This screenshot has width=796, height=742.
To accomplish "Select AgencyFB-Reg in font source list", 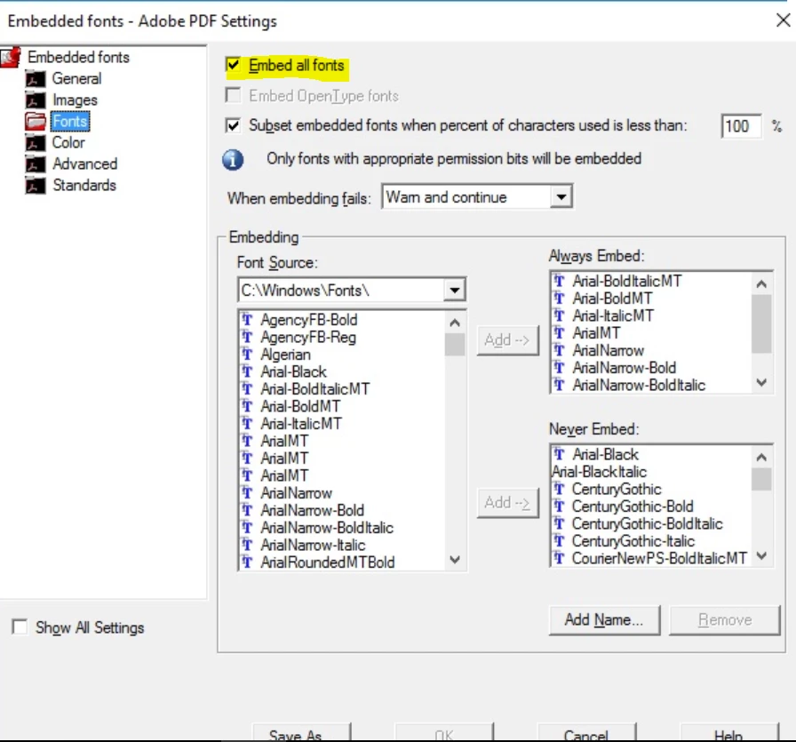I will coord(308,337).
